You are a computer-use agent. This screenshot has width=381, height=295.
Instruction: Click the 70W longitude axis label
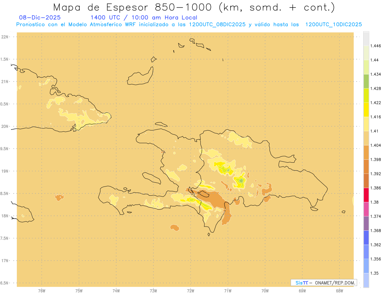265,291
